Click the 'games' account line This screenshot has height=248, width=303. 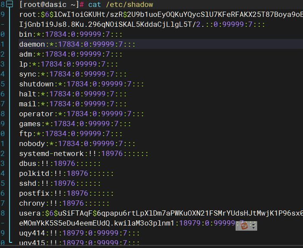coord(75,124)
